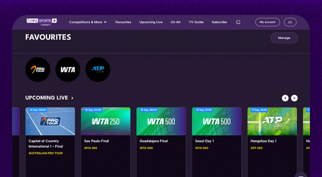The image size is (322, 177).
Task: Click the 'Seoul Day 1' title
Action: click(204, 141)
